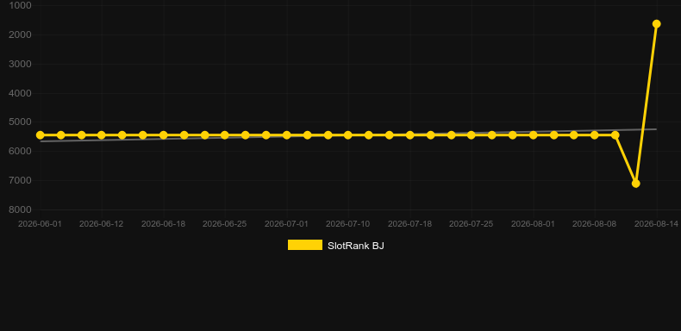Select the data point above 2026-07-10
The height and width of the screenshot is (331, 681).
(x=348, y=135)
